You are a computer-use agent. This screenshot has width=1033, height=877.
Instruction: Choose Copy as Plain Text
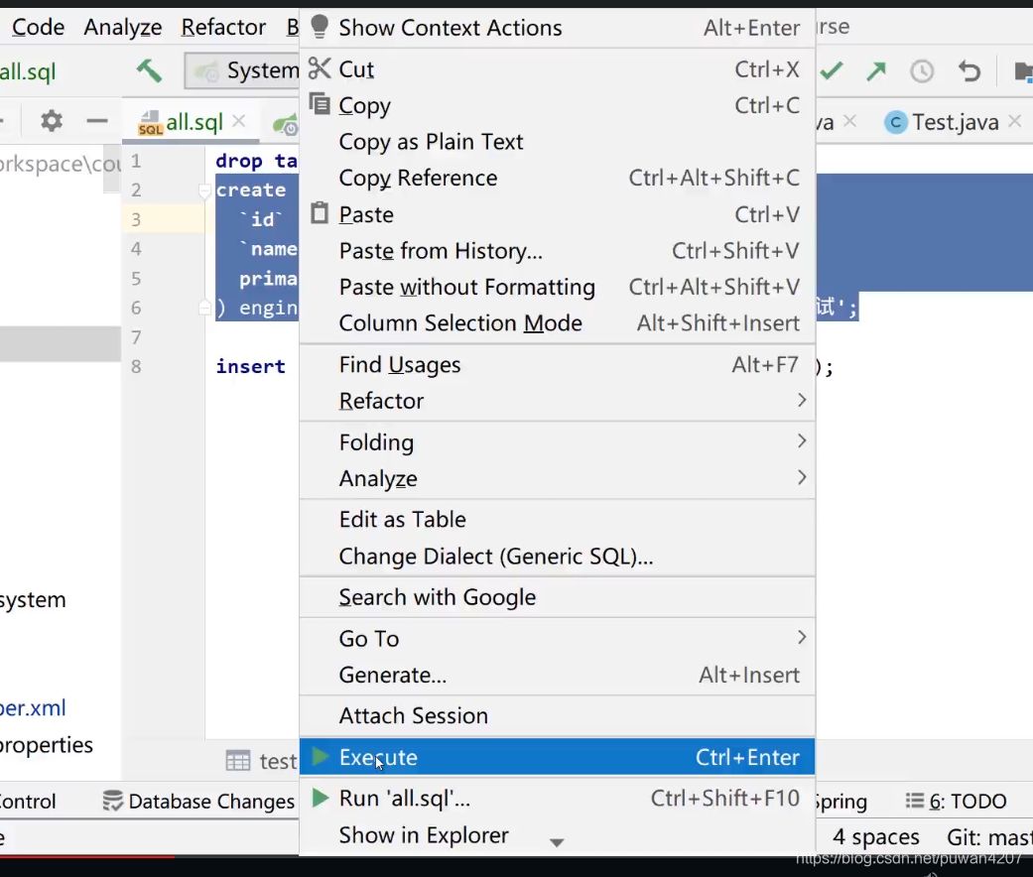coord(557,142)
